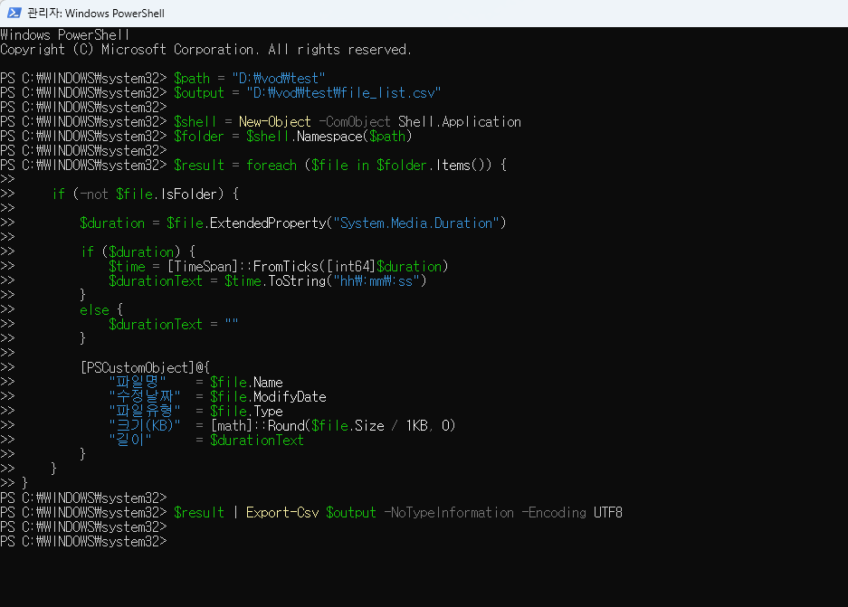Click the "hh\:mm\:ss" format string
The image size is (848, 607).
pyautogui.click(x=376, y=281)
